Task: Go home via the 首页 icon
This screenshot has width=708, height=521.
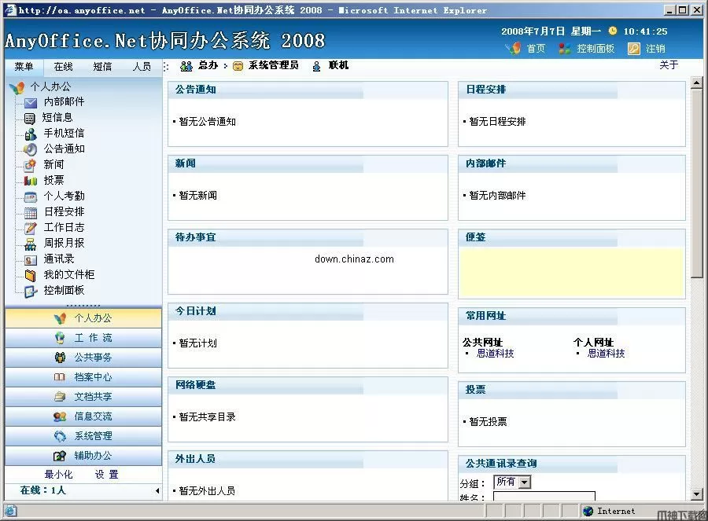Action: pyautogui.click(x=515, y=48)
